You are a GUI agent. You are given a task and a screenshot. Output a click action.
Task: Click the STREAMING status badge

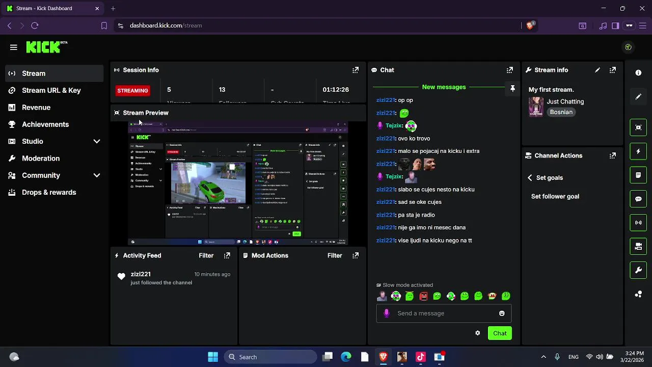click(132, 91)
